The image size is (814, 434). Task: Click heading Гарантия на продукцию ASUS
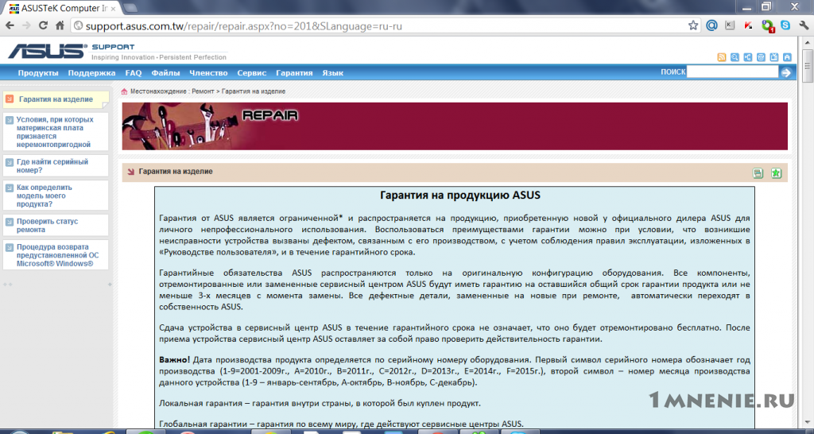(460, 196)
